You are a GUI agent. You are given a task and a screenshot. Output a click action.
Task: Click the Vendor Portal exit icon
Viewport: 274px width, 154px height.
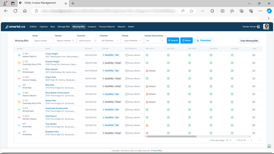pos(258,27)
